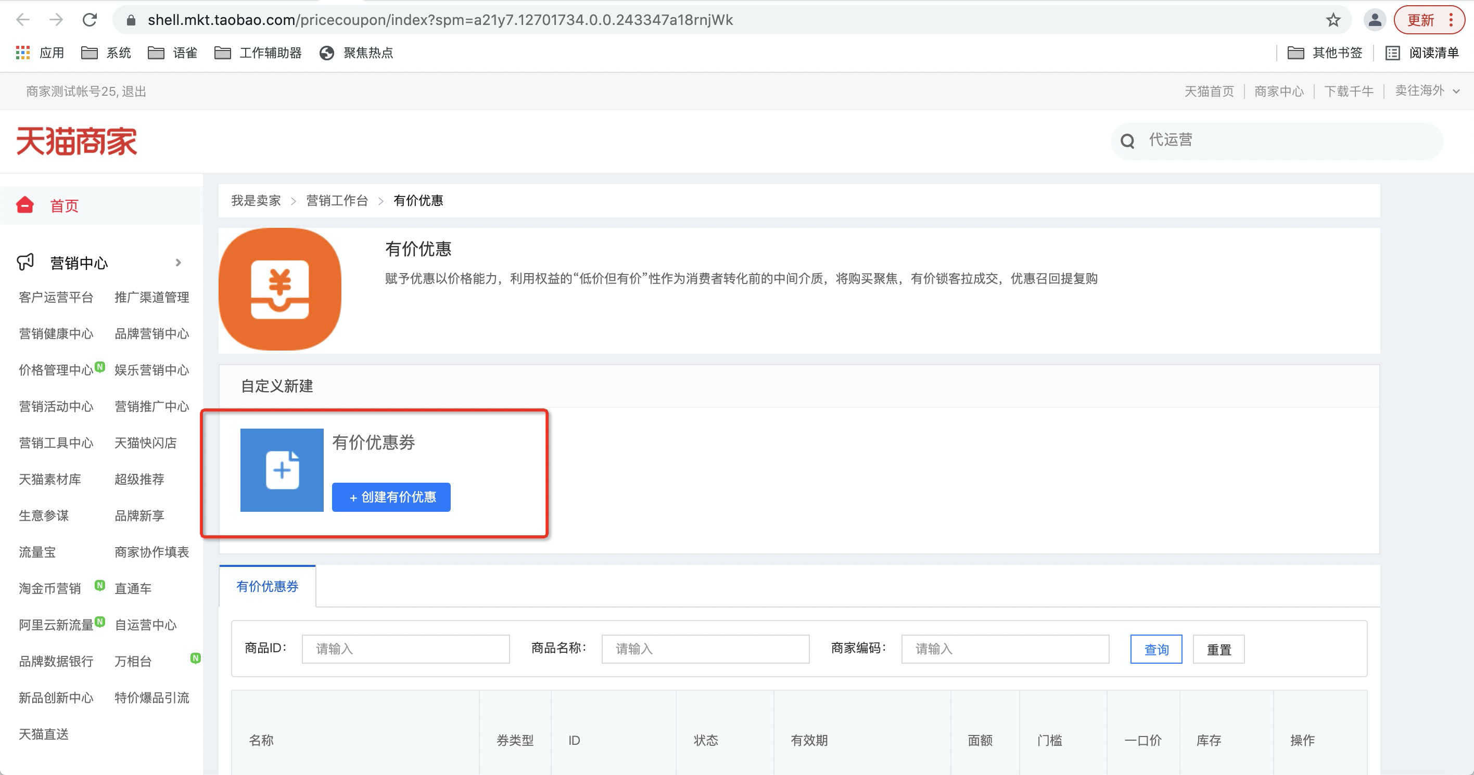Click the red home icon beside 首页
This screenshot has width=1474, height=775.
[x=25, y=205]
